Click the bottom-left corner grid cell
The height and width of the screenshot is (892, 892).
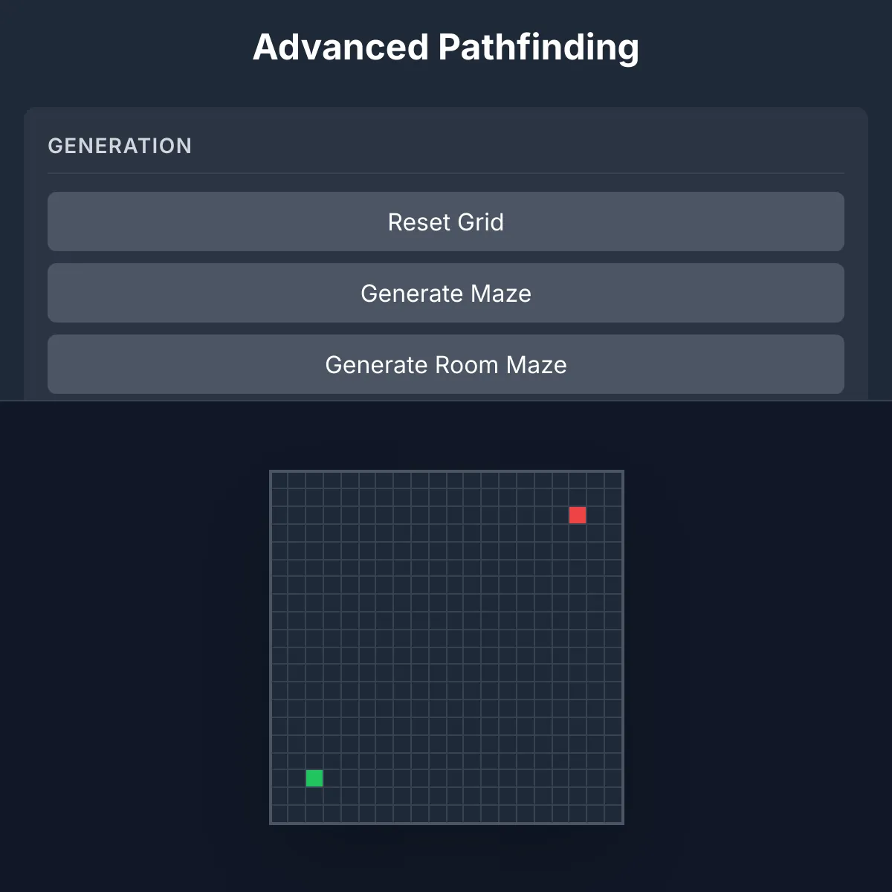pyautogui.click(x=279, y=814)
